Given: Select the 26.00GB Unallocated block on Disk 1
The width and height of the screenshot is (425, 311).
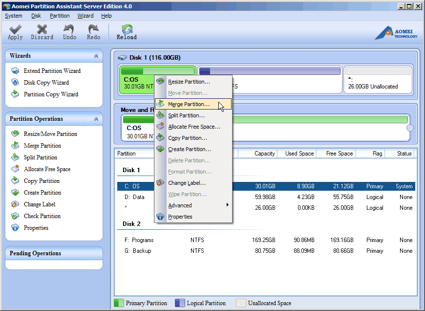Looking at the screenshot, I should [x=378, y=80].
